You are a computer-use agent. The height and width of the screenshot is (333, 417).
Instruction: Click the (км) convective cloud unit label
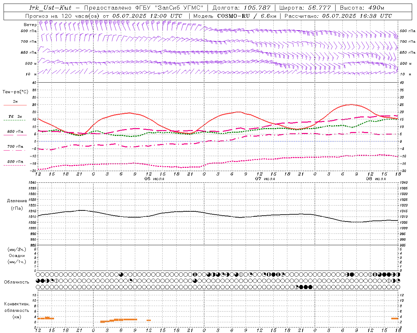pos(17,317)
